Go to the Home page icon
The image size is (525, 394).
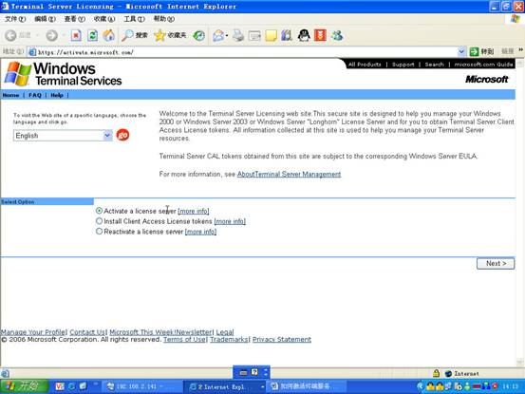[x=108, y=35]
